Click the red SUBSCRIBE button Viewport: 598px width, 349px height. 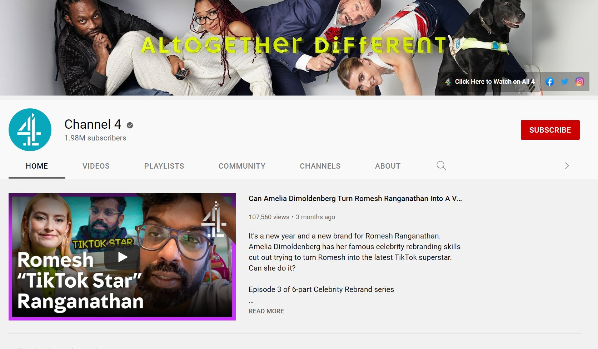click(550, 130)
